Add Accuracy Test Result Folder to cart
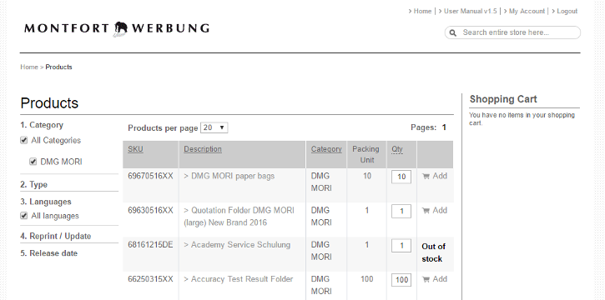This screenshot has width=605, height=300. click(435, 279)
